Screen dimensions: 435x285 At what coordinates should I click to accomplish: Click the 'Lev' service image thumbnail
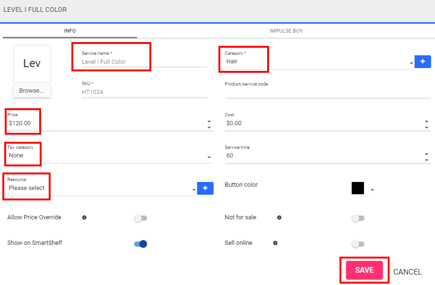(x=32, y=64)
